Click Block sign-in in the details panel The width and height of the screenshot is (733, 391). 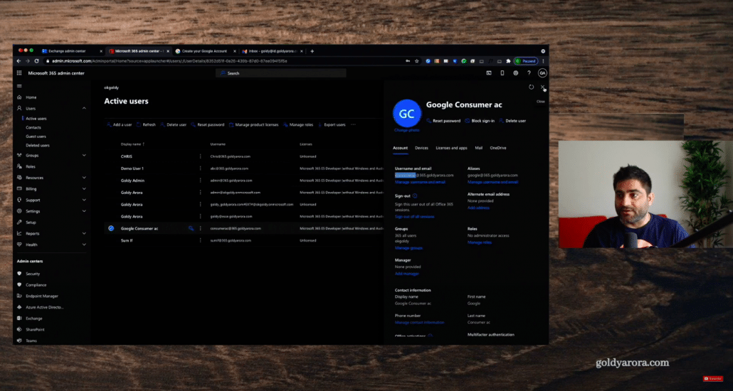pos(480,121)
